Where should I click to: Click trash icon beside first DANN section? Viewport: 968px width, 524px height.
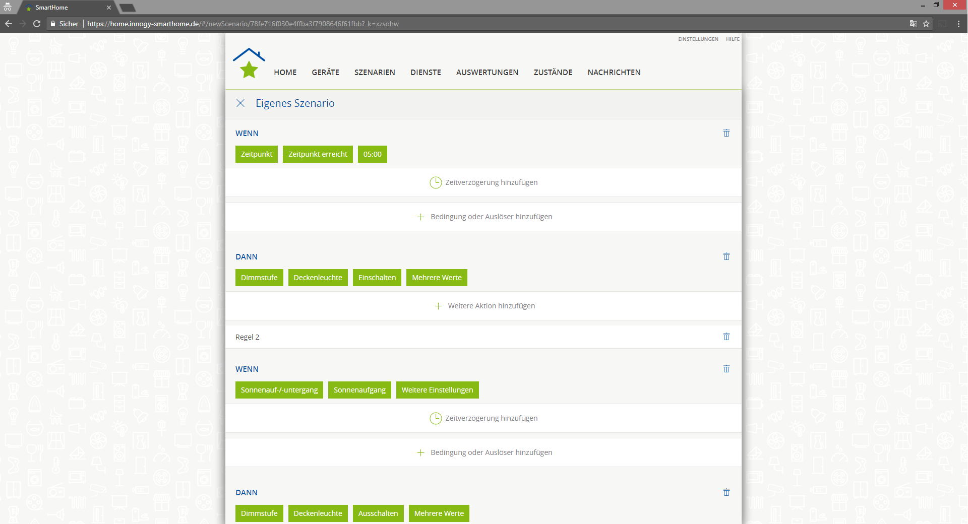pyautogui.click(x=726, y=256)
